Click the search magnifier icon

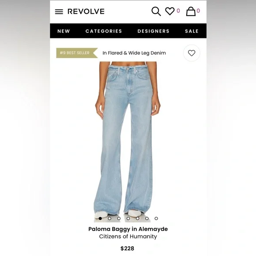pos(156,11)
